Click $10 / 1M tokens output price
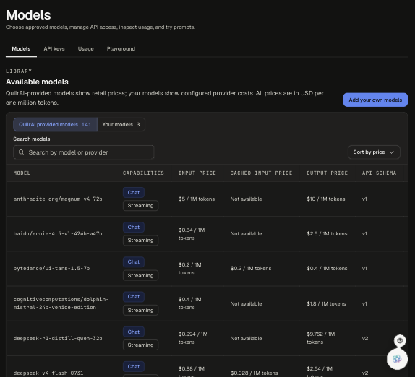This screenshot has height=377, width=415. 326,199
